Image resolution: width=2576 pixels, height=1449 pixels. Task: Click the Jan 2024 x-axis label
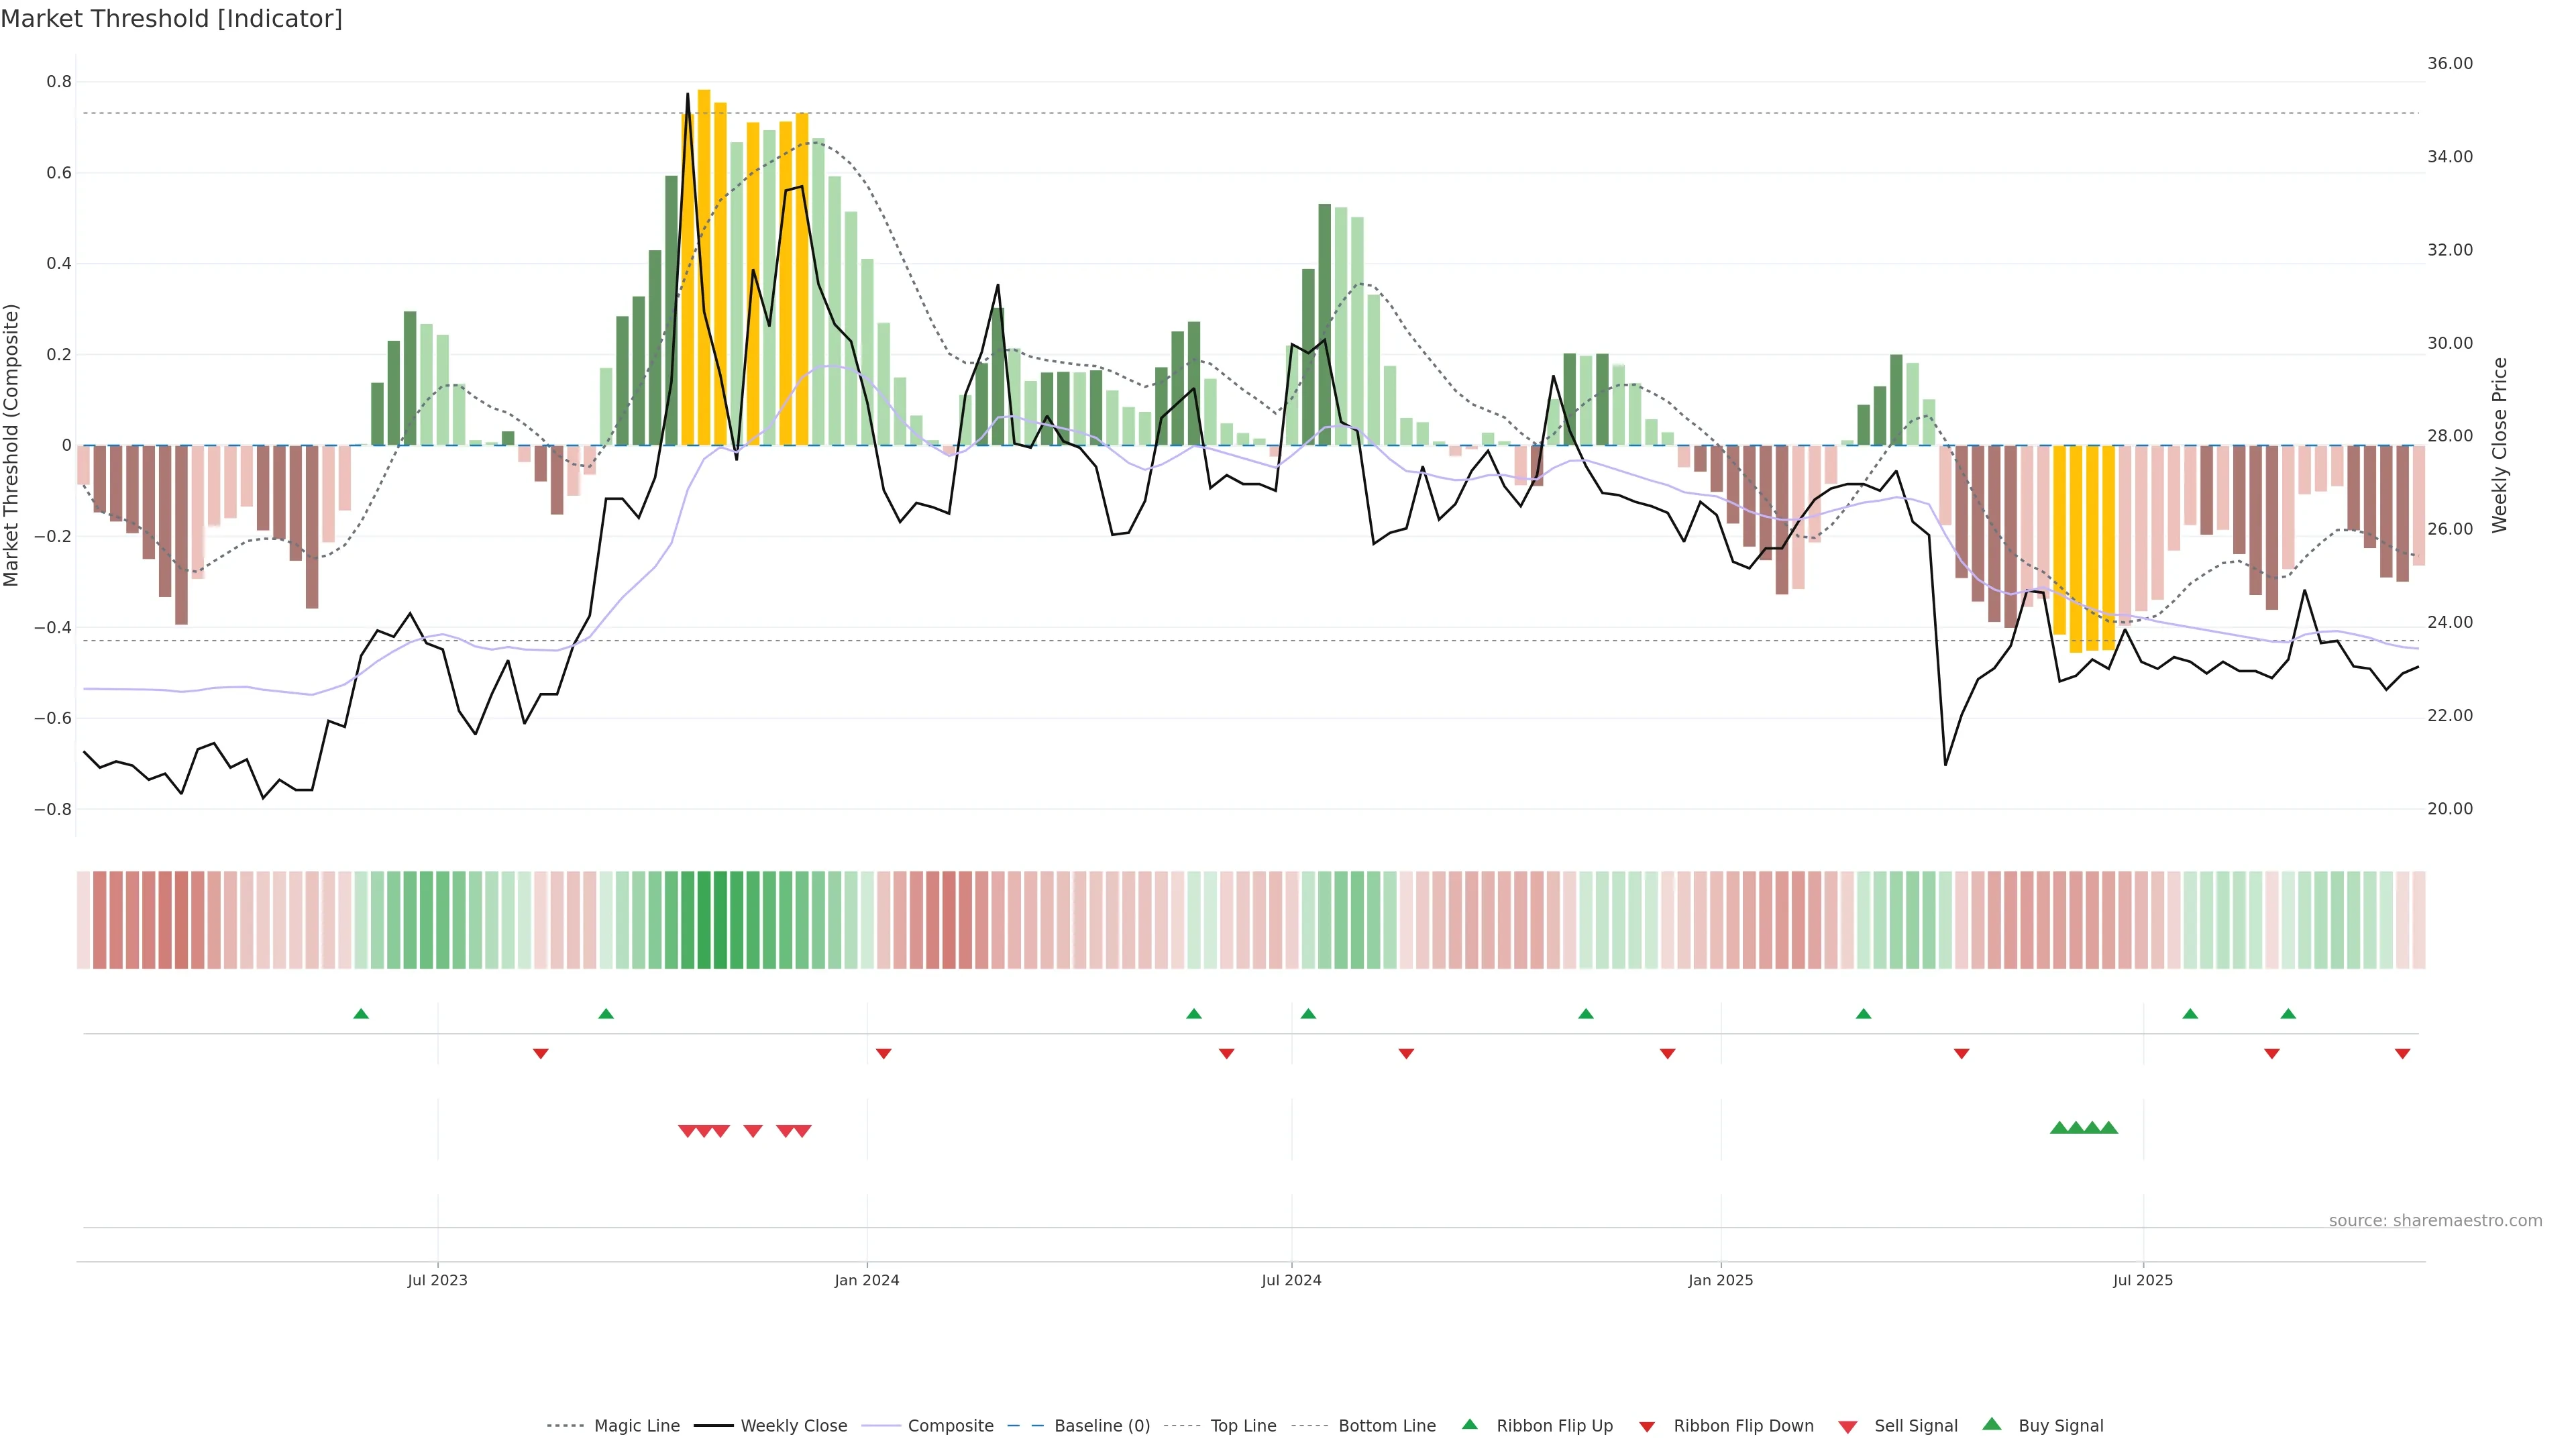tap(867, 1280)
